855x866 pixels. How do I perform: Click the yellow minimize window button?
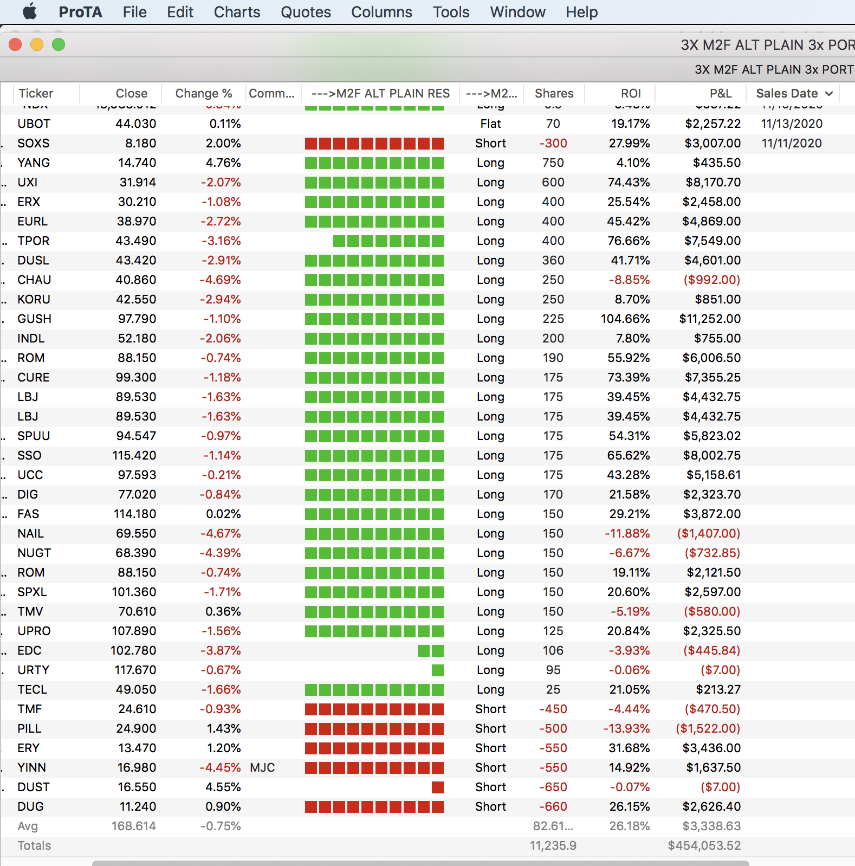[37, 45]
